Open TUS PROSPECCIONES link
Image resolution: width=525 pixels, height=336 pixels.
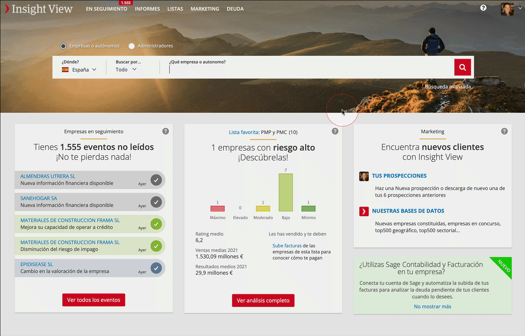pos(399,176)
